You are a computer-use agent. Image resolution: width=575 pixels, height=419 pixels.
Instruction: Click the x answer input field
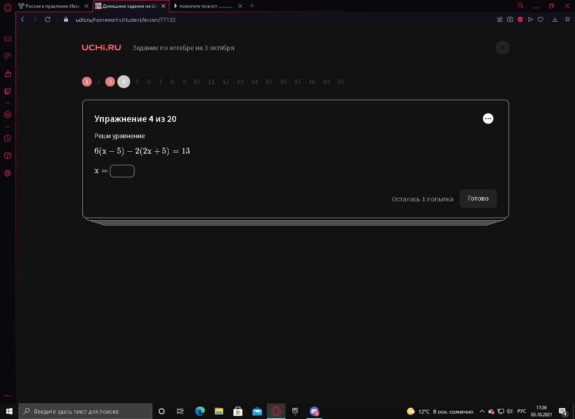pos(122,171)
